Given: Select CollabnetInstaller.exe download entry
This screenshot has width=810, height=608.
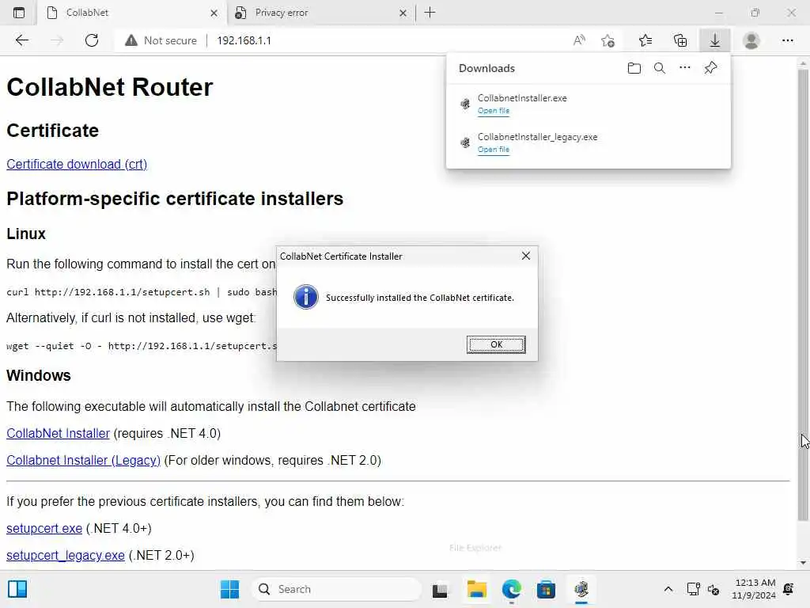Looking at the screenshot, I should pos(589,104).
